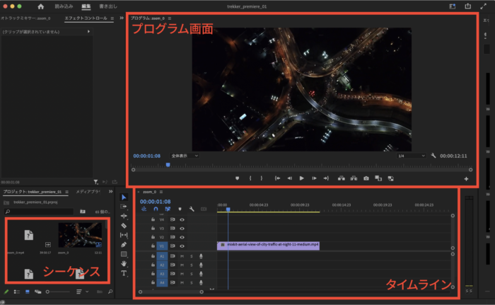Click Mark In button in Program monitor
This screenshot has height=305, width=495.
point(250,178)
